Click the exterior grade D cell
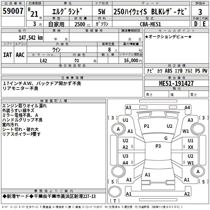 pos(196,23)
